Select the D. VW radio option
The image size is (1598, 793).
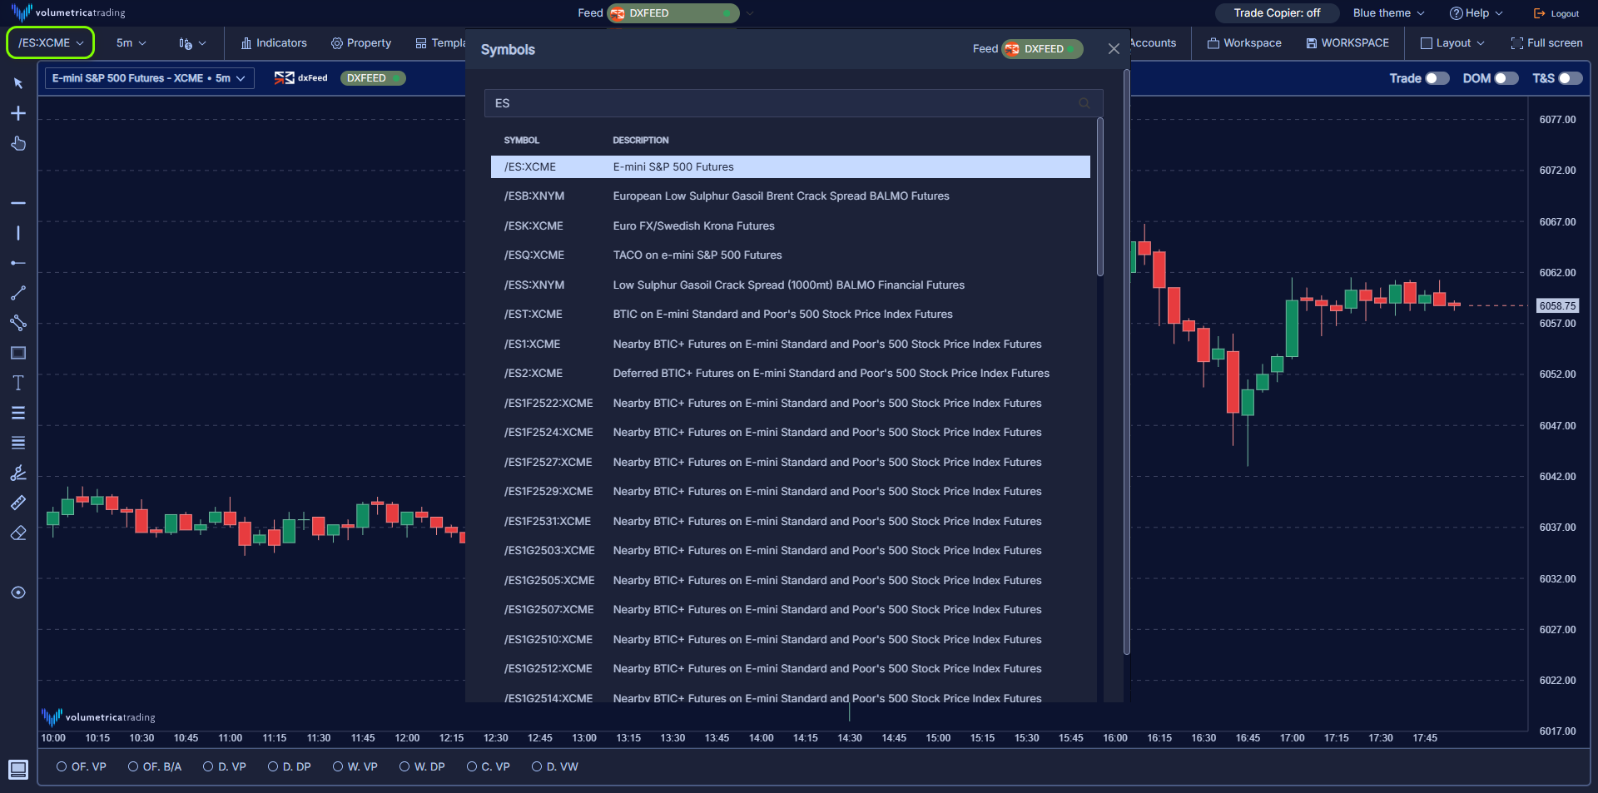555,766
